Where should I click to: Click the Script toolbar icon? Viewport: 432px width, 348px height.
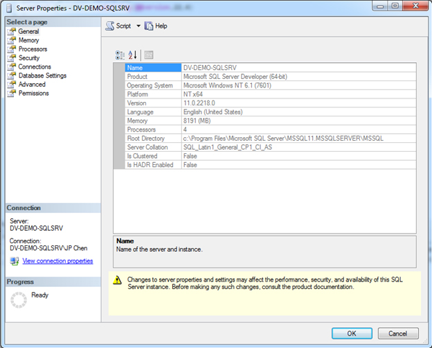click(109, 26)
